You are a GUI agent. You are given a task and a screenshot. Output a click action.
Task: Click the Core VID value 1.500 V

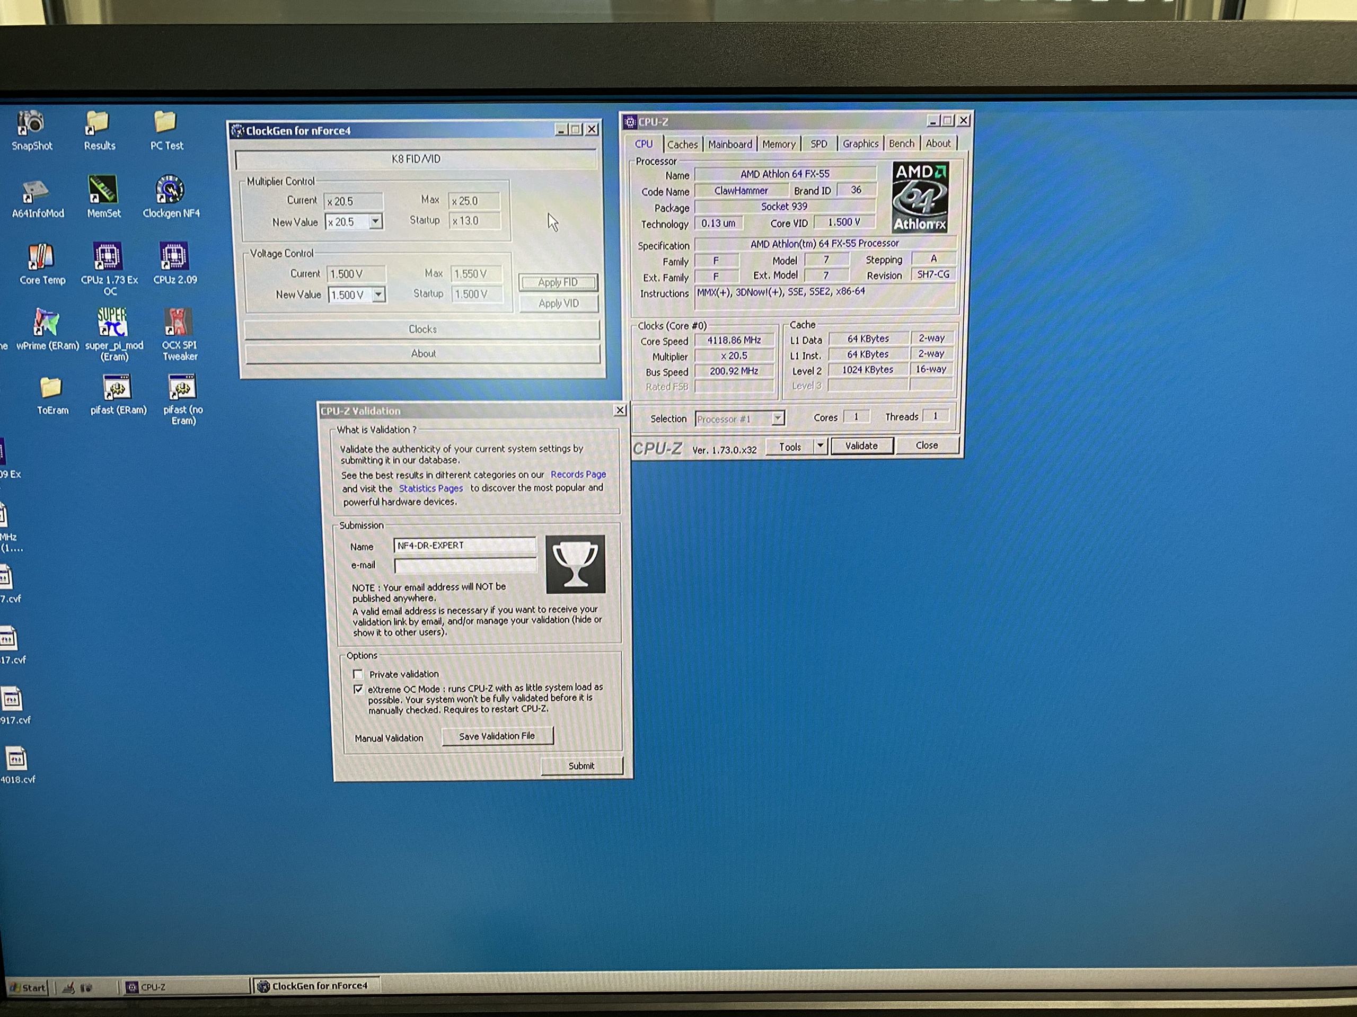(843, 222)
